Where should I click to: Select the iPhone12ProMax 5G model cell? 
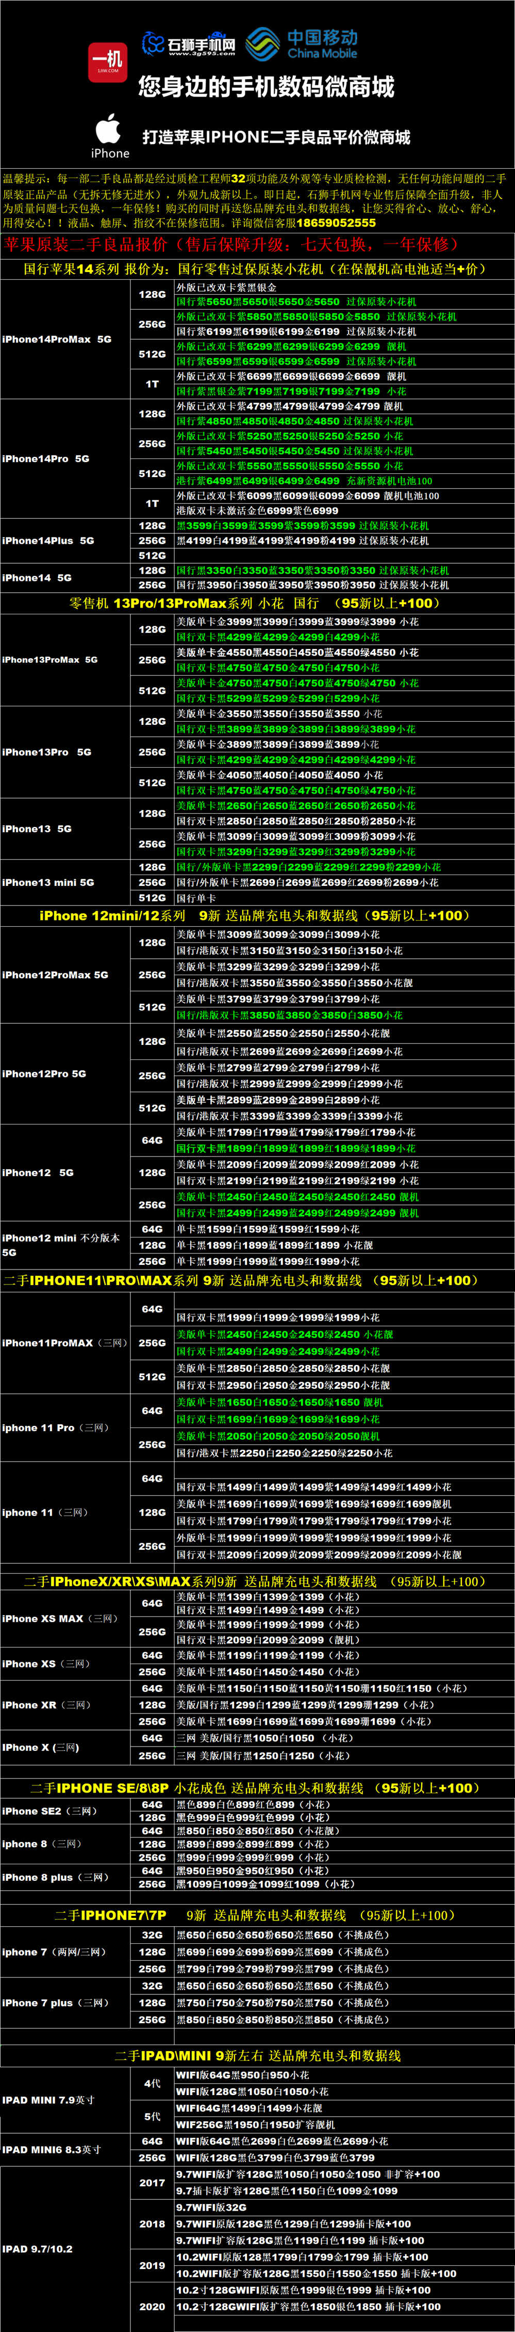tap(65, 975)
